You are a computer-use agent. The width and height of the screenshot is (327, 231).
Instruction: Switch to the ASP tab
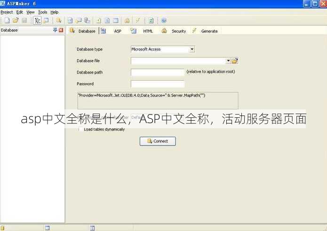point(113,31)
